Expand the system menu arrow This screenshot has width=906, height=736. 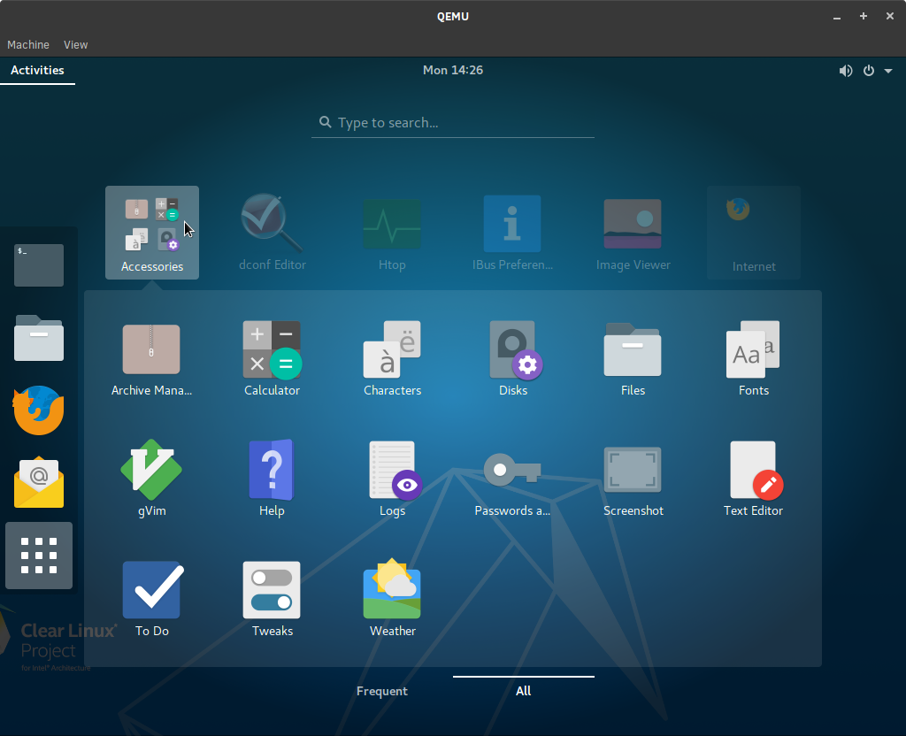tap(888, 71)
